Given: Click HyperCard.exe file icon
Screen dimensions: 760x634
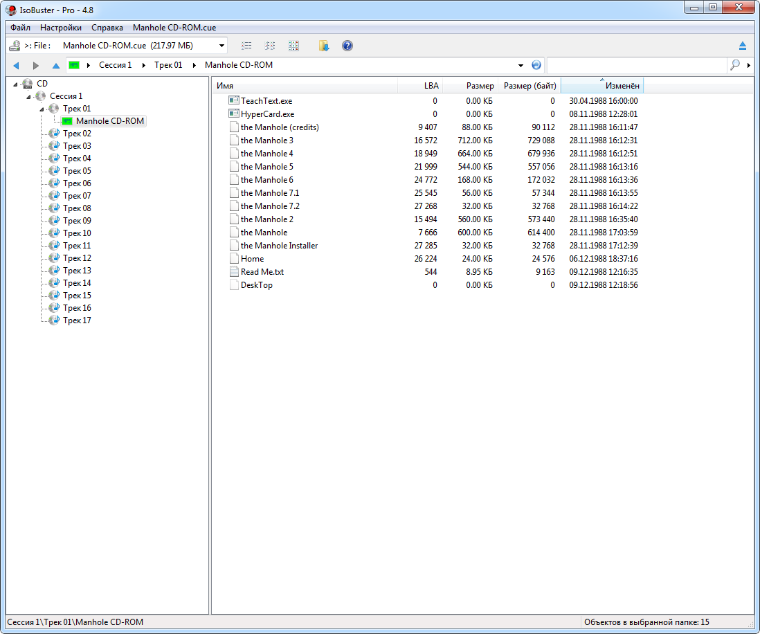Looking at the screenshot, I should (234, 114).
